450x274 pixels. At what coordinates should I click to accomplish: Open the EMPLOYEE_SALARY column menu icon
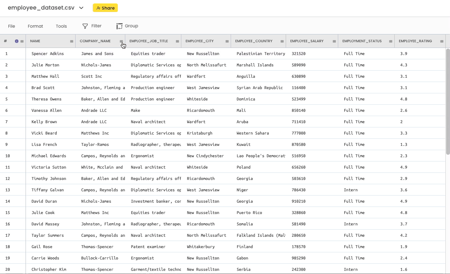tap(334, 42)
